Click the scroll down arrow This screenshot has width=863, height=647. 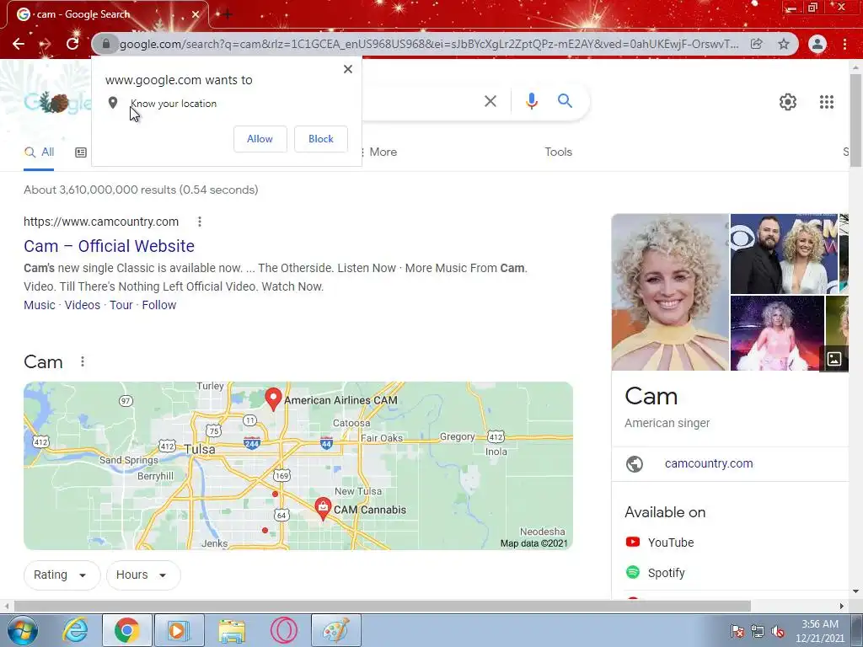[x=855, y=592]
